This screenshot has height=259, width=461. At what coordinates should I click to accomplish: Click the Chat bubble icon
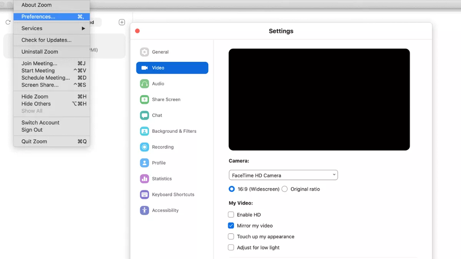[144, 115]
